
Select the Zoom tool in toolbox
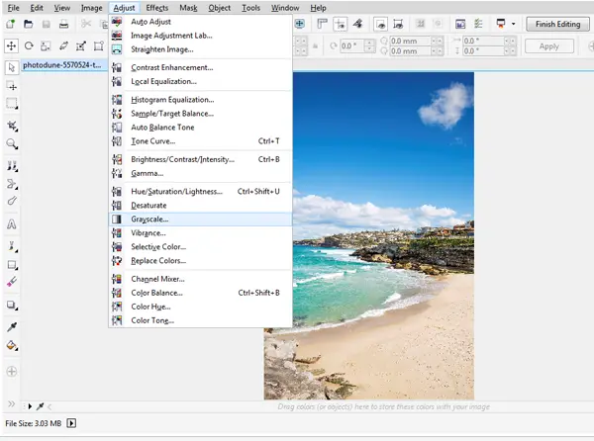[12, 144]
